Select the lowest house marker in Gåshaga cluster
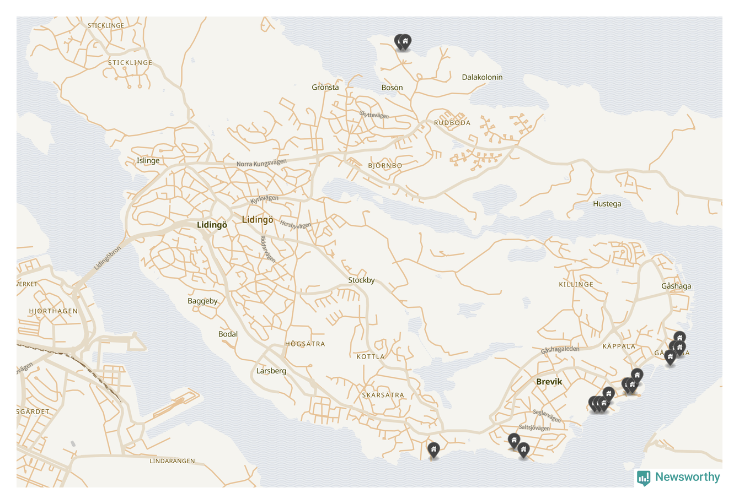 click(x=670, y=357)
